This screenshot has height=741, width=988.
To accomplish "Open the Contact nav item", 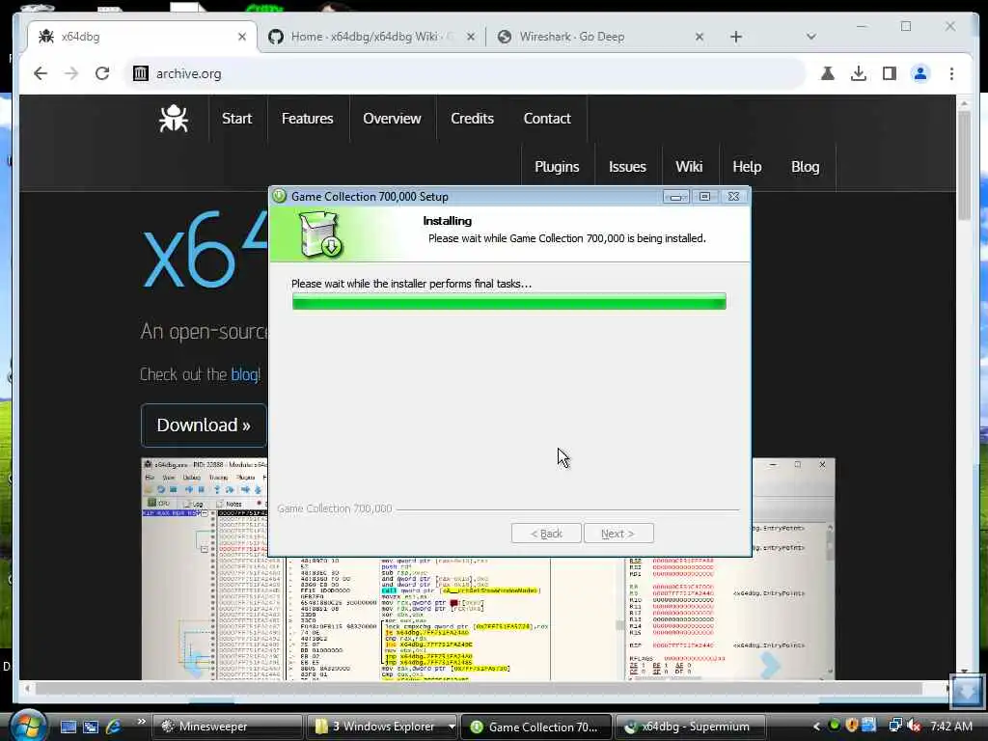I will coord(547,119).
